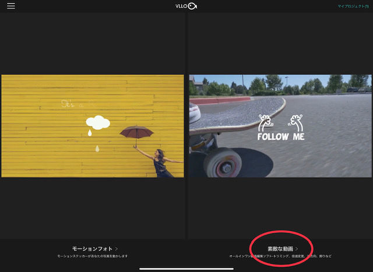Tap the raindrop sticker below the cloud
The image size is (373, 272).
point(90,133)
